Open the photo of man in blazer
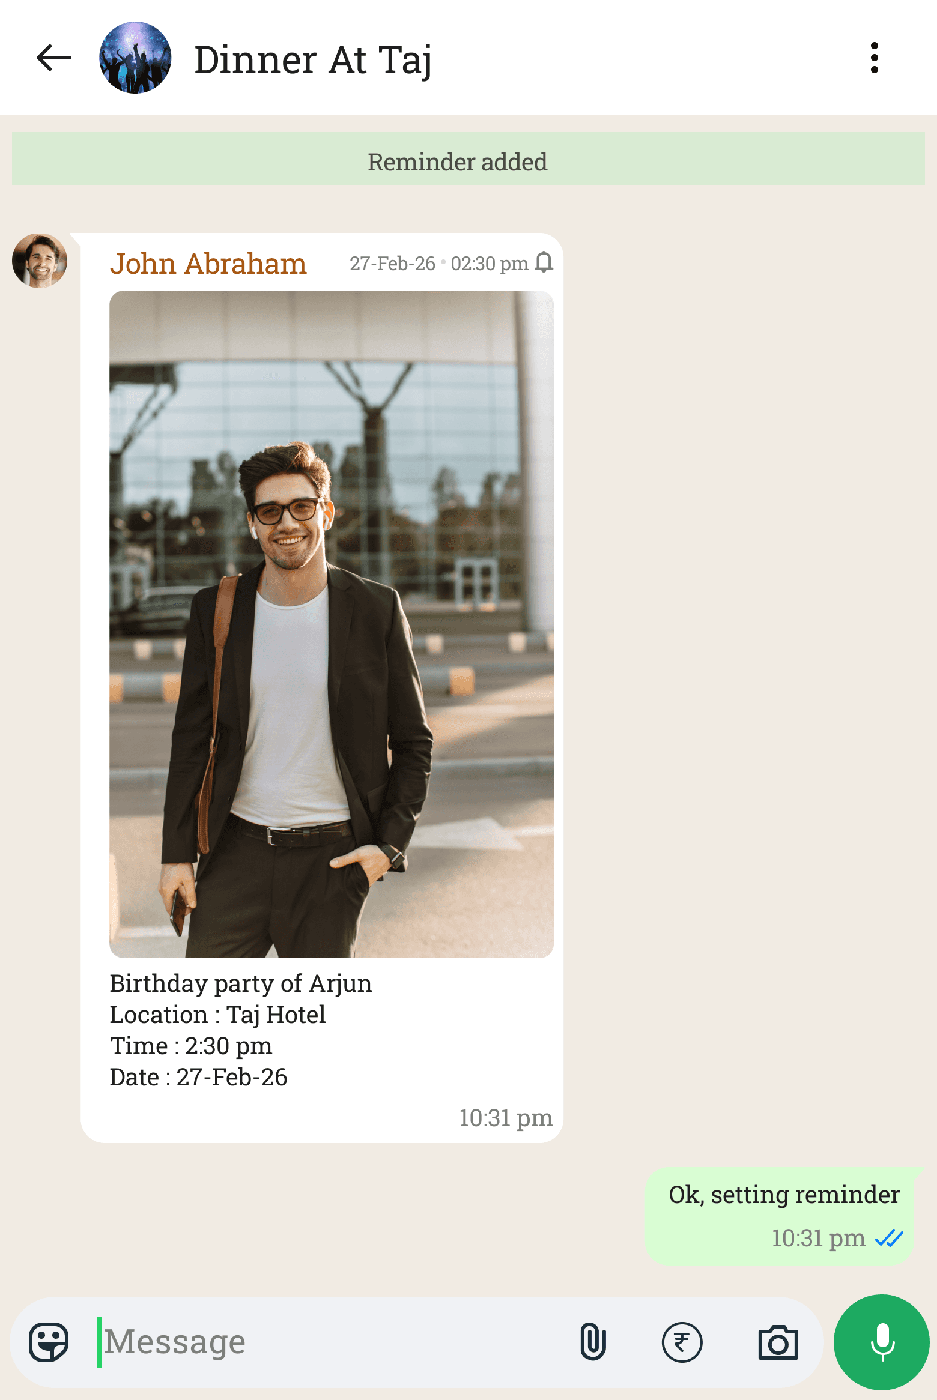The image size is (937, 1400). click(332, 624)
